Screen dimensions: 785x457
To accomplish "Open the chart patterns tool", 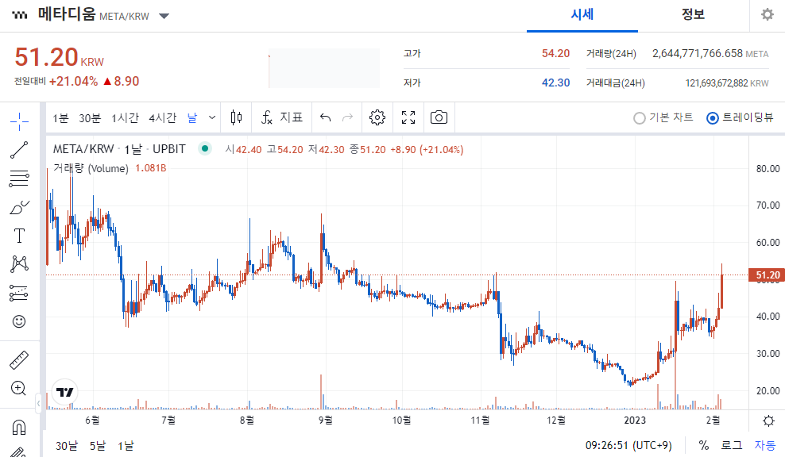I will pyautogui.click(x=19, y=263).
